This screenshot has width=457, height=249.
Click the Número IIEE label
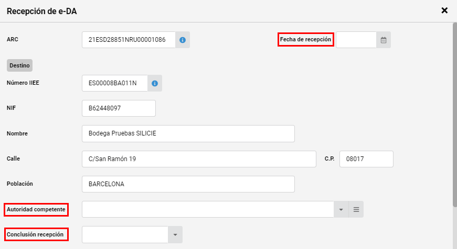(x=23, y=83)
